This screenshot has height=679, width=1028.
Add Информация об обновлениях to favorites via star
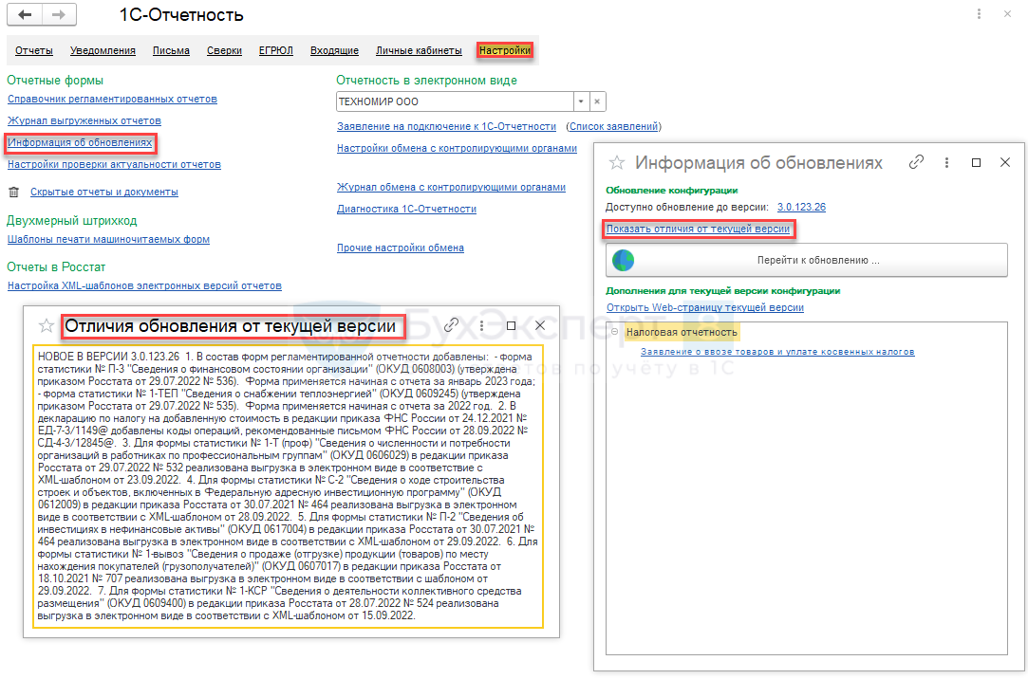(617, 162)
